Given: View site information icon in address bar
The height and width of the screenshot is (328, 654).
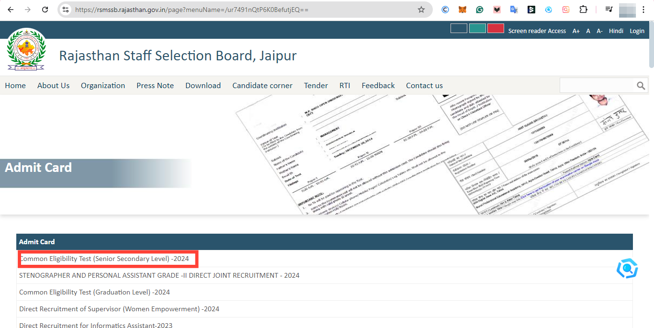Looking at the screenshot, I should (x=66, y=10).
